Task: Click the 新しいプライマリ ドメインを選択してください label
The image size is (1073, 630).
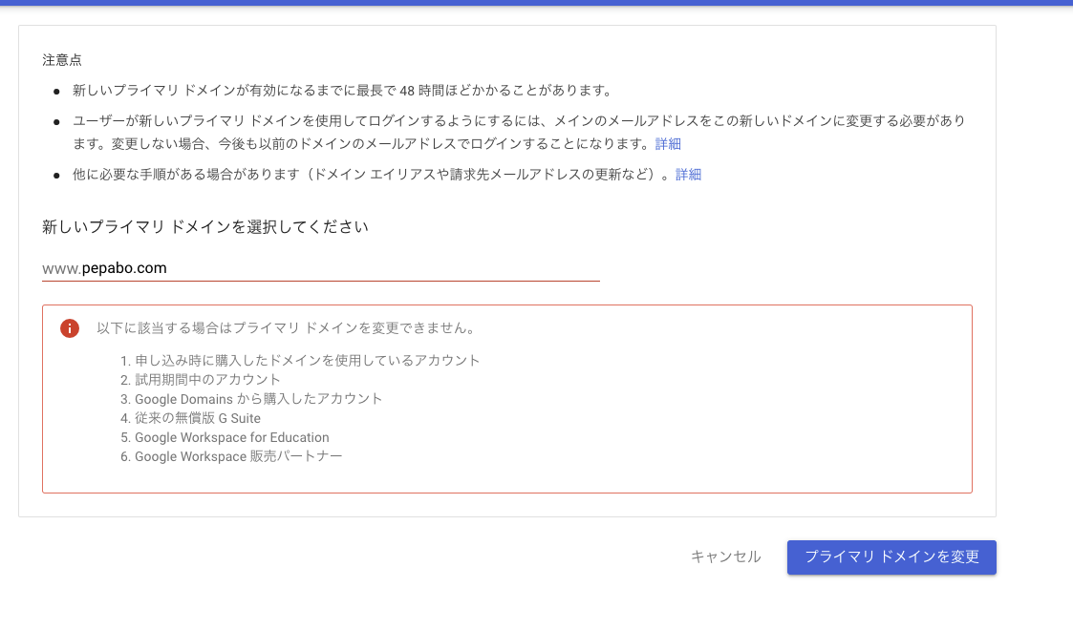Action: click(x=205, y=227)
